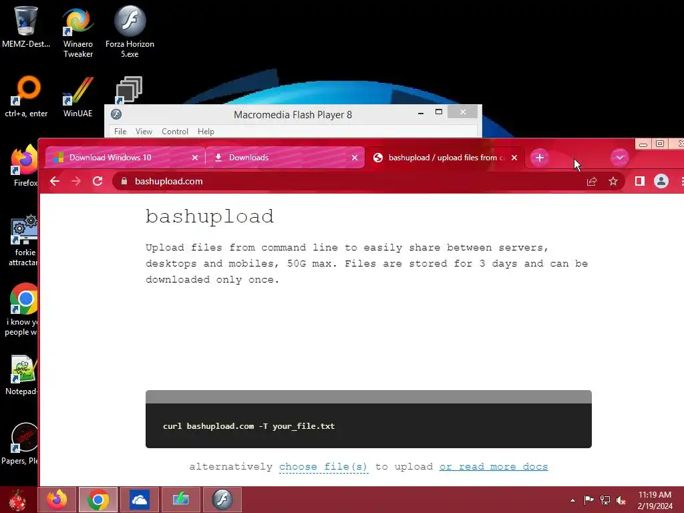The image size is (684, 513).
Task: Open a new tab with plus button
Action: [x=540, y=158]
